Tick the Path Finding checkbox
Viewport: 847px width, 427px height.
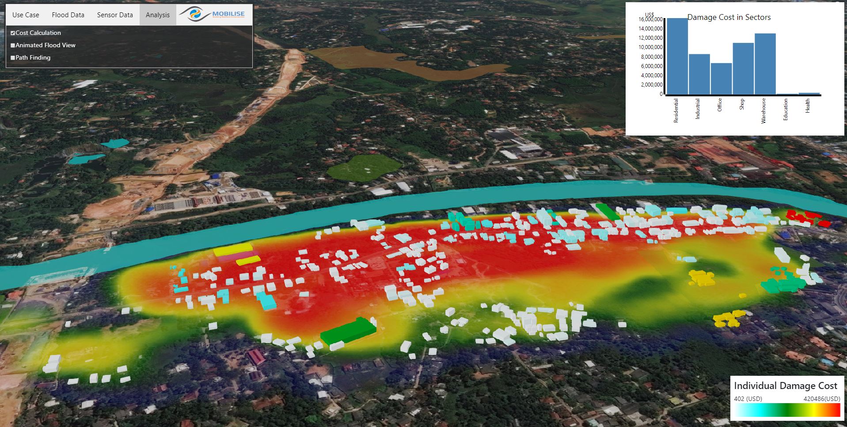[13, 58]
